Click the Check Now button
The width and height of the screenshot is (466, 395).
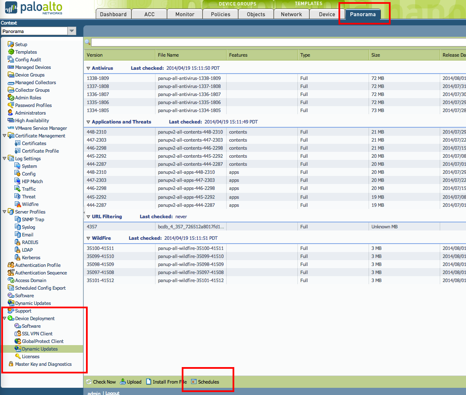101,381
